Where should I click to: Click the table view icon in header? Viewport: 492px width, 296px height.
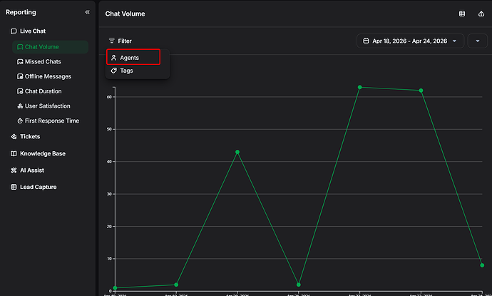point(461,14)
